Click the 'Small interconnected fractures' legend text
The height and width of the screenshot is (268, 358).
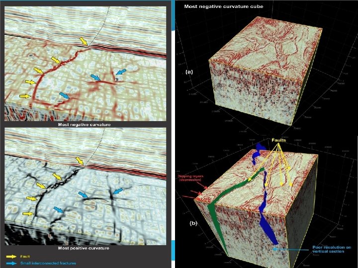[48, 263]
